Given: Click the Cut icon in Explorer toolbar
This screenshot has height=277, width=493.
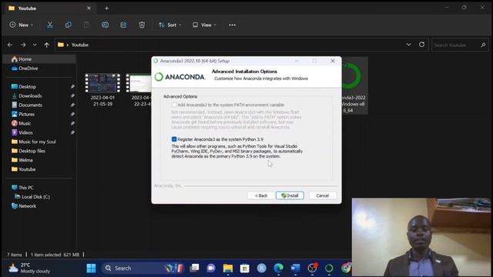Looking at the screenshot, I should [49, 25].
